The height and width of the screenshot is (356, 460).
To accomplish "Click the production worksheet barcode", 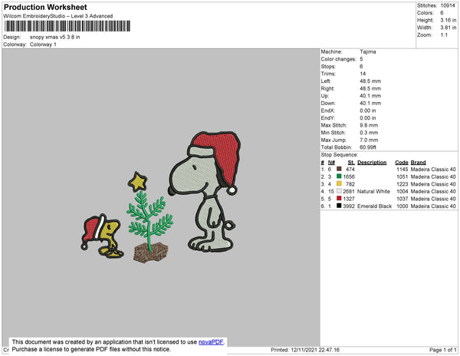I will (x=67, y=26).
